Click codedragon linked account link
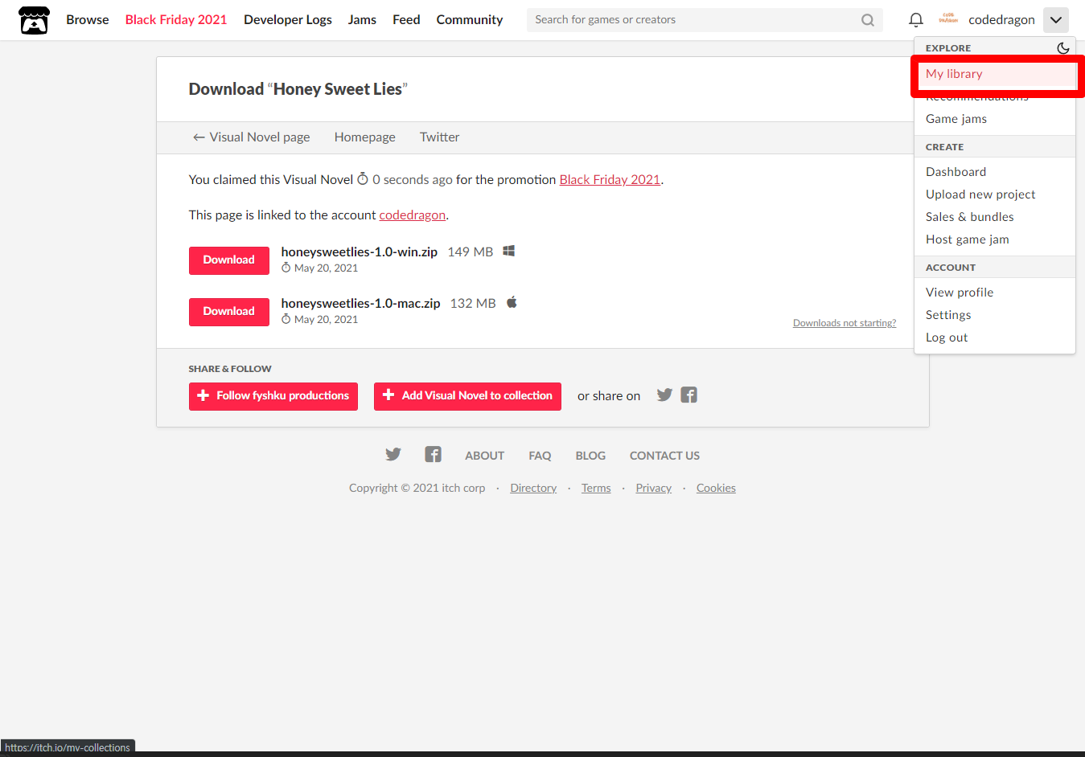1085x757 pixels. (413, 215)
